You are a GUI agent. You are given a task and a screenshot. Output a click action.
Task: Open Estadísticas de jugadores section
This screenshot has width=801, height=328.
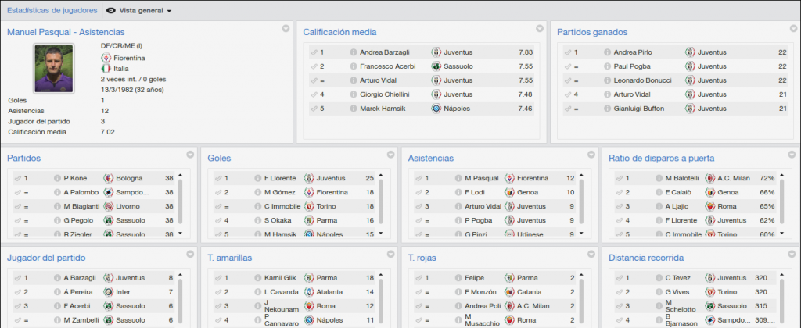tap(52, 10)
